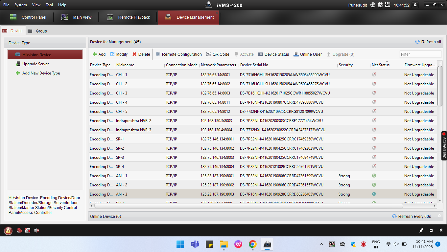The image size is (447, 252).
Task: Click the scroll down arrow of device list
Action: tap(440, 200)
